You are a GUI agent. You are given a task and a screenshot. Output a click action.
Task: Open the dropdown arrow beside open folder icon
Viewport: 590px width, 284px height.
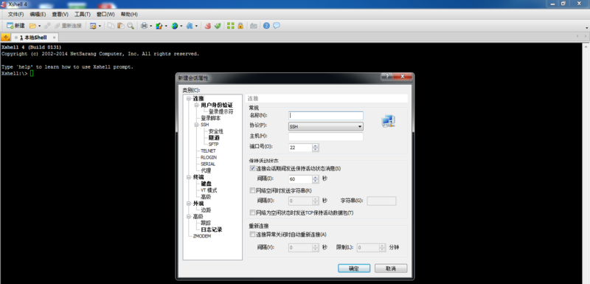(40, 26)
